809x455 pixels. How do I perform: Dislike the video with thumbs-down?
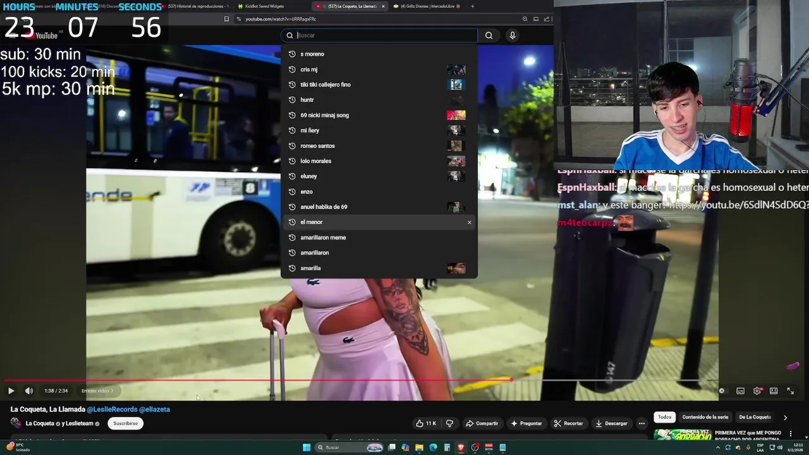(449, 423)
